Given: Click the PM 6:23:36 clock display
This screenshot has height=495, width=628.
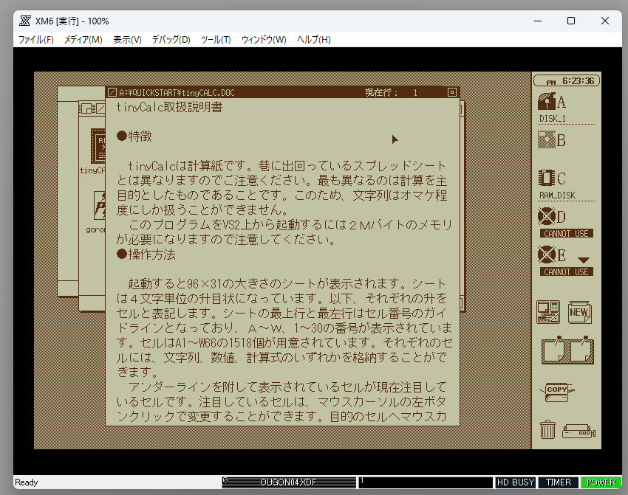Looking at the screenshot, I should coord(567,80).
